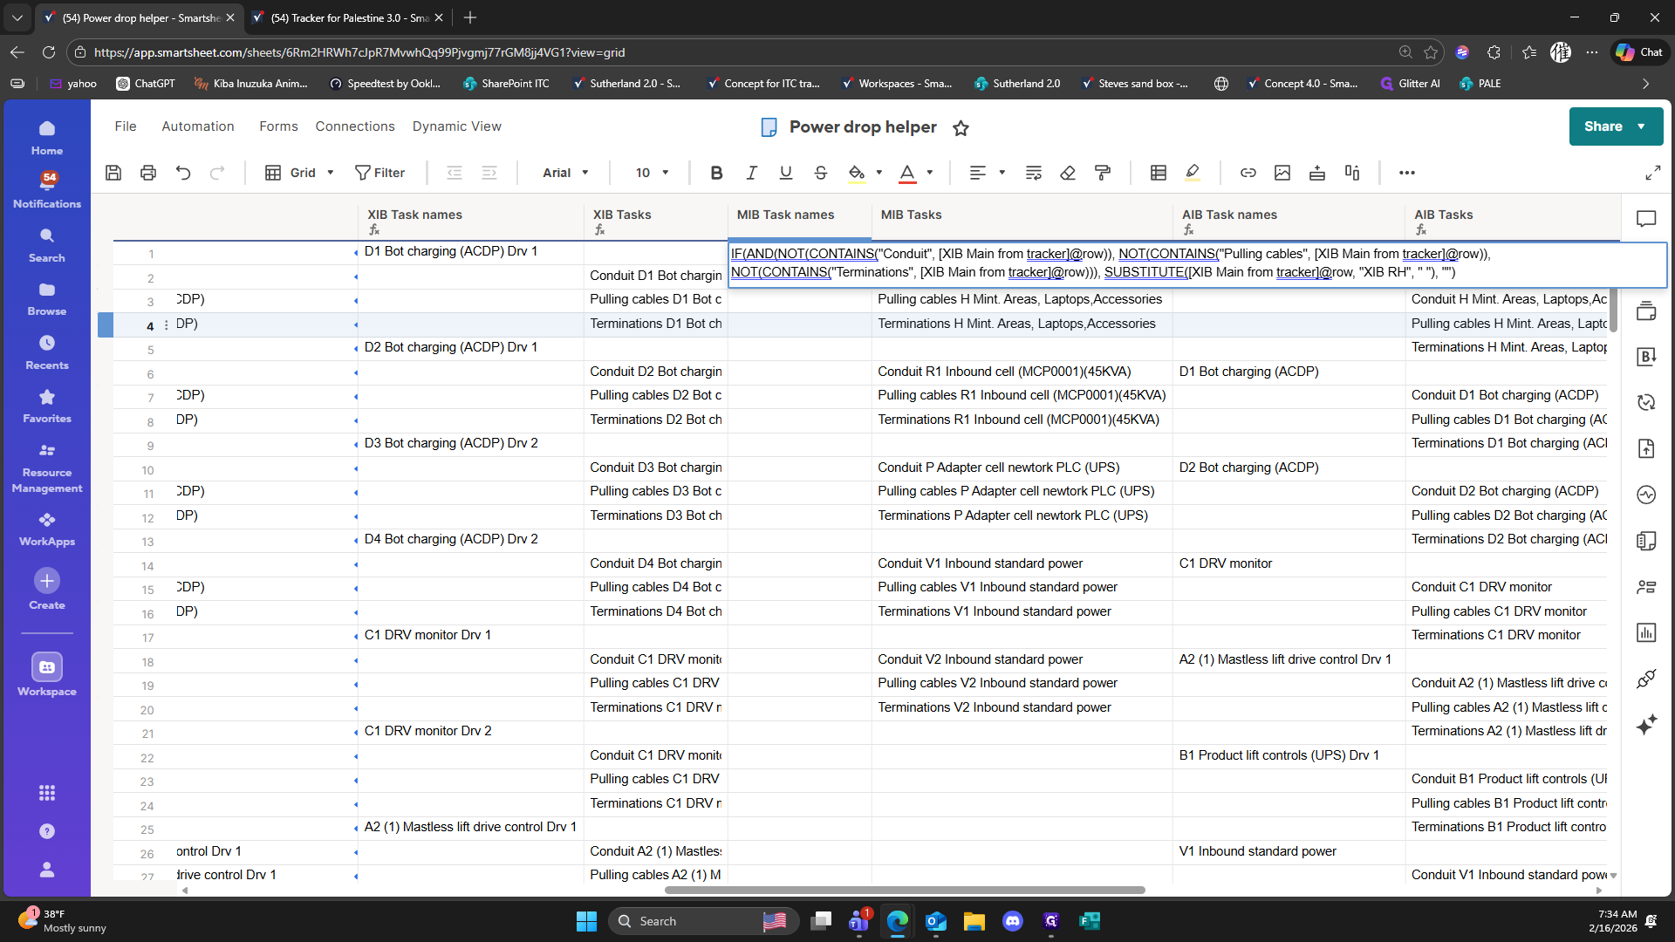1675x942 pixels.
Task: Click the Save icon in toolbar
Action: pyautogui.click(x=113, y=173)
